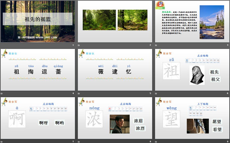Select slide 2 with two forest photos
Viewport: 230px width, 143px height.
114,21
